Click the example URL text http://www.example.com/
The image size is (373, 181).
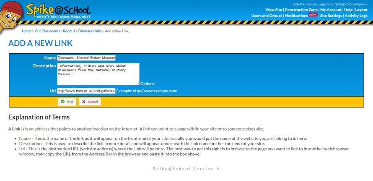coord(155,91)
